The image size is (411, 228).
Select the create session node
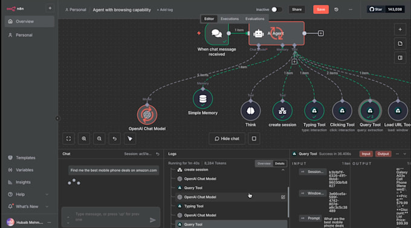click(282, 111)
